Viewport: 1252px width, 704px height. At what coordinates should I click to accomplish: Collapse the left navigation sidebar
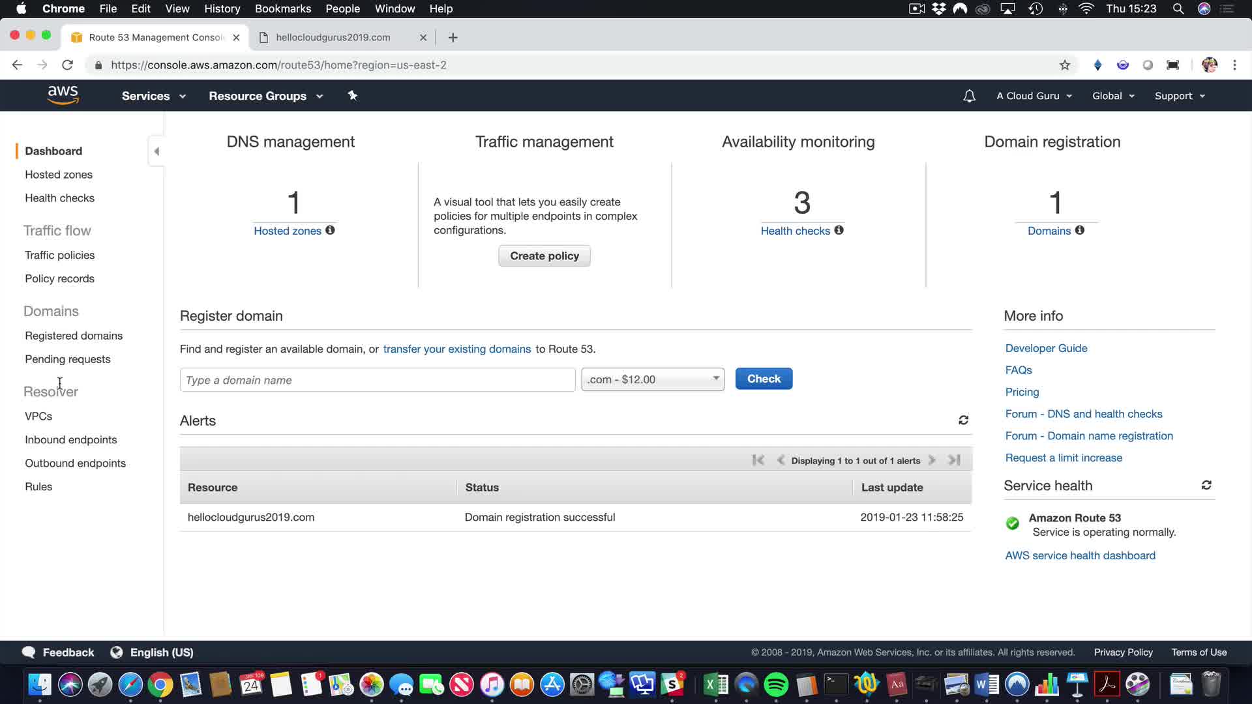[x=156, y=151]
